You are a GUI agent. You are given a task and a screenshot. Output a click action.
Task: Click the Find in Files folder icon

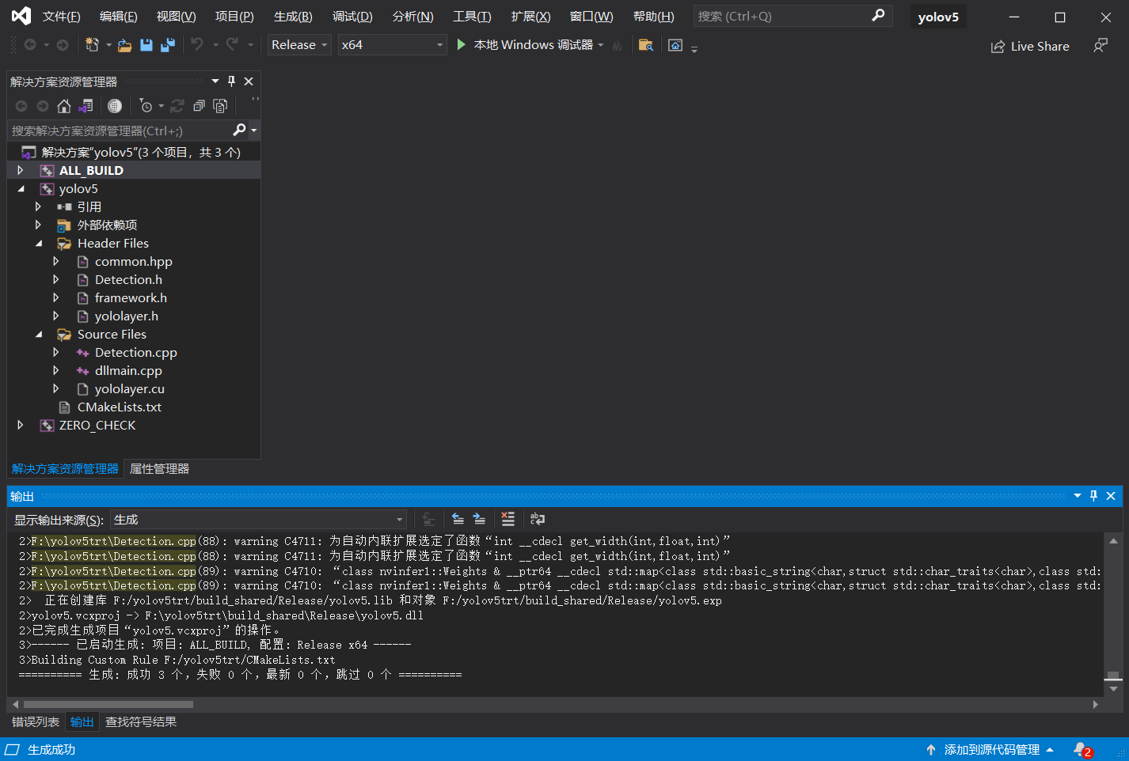(646, 45)
